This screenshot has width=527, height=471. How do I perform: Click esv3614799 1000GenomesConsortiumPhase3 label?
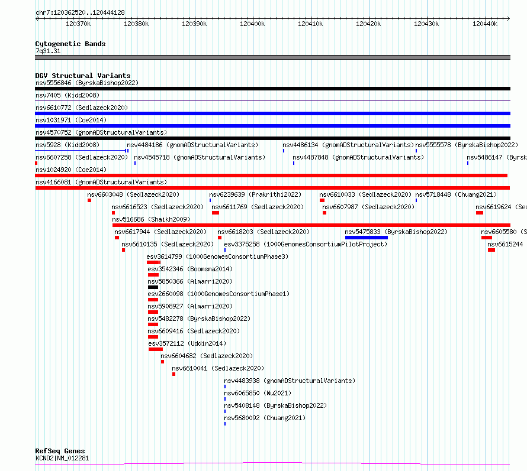click(217, 256)
